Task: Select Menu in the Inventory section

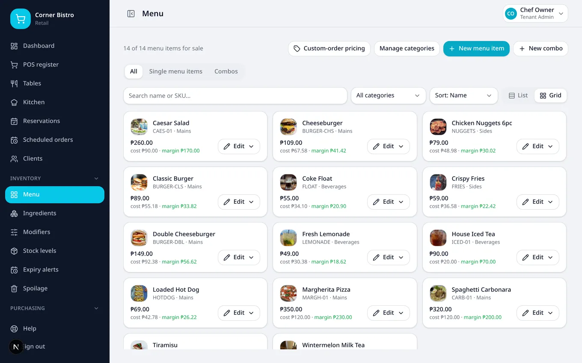Action: coord(55,194)
